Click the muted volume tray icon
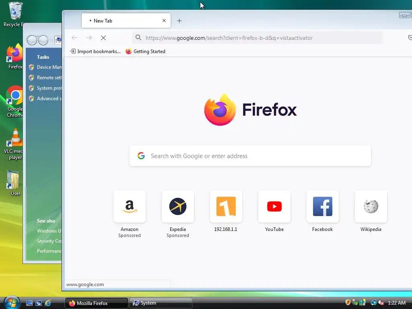 381,303
